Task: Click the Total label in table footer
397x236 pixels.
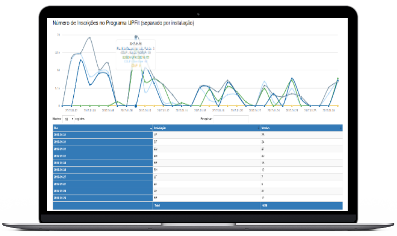Action: [157, 205]
